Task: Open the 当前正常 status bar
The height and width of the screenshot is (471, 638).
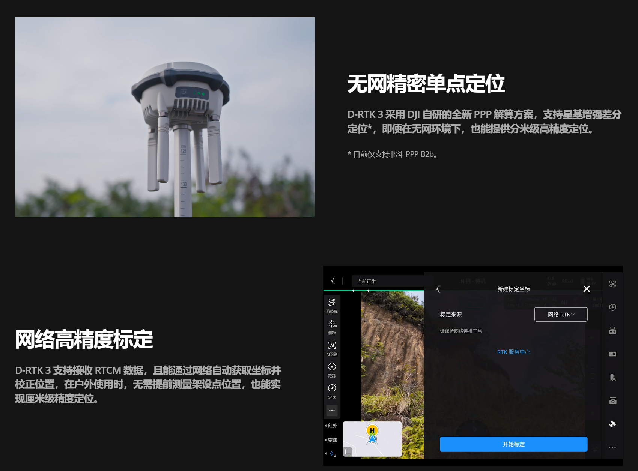Action: click(x=388, y=281)
